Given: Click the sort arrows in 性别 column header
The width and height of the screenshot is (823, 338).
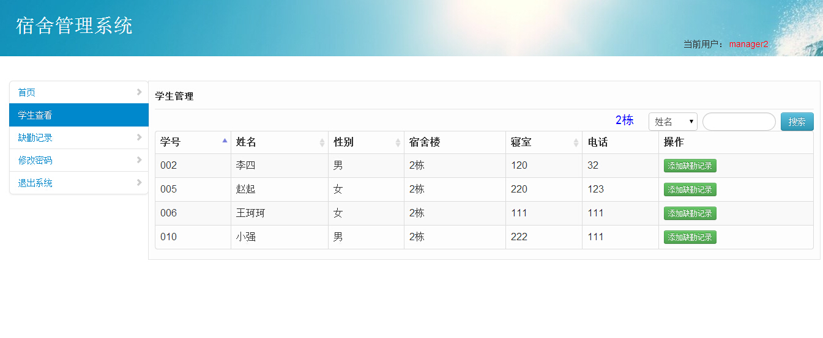Looking at the screenshot, I should coord(398,142).
